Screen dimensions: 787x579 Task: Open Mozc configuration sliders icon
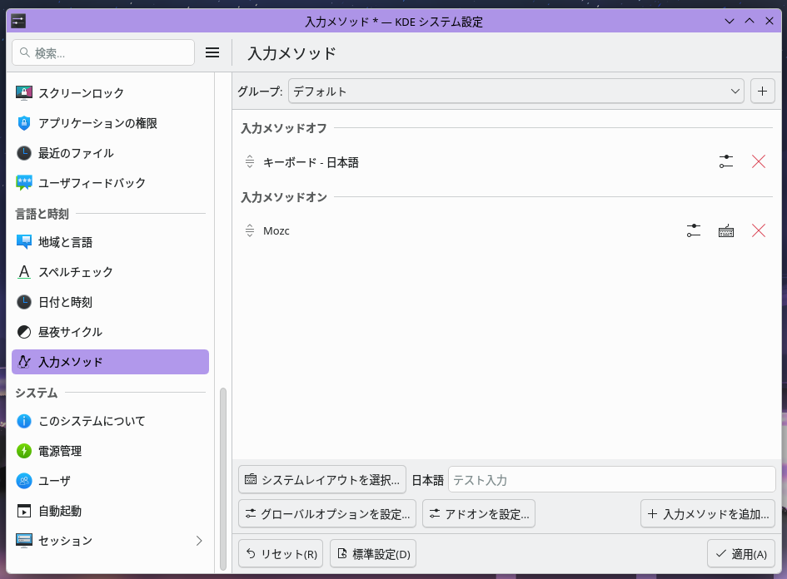click(693, 230)
